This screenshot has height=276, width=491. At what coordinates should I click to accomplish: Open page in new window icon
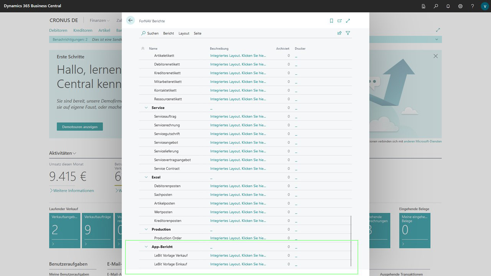[x=339, y=21]
